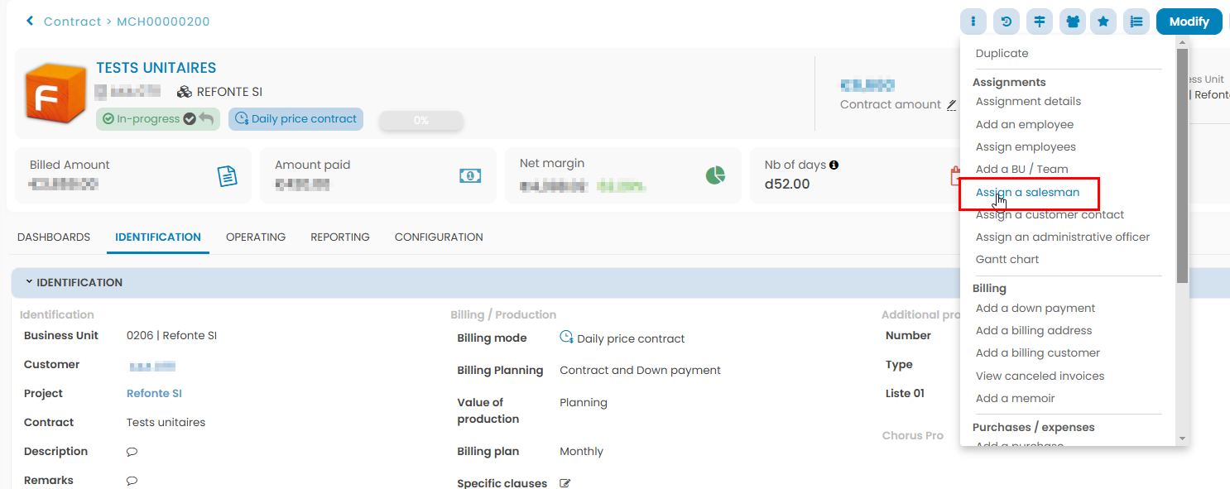Open the Refonte SI project link
The width and height of the screenshot is (1230, 489).
(x=154, y=393)
